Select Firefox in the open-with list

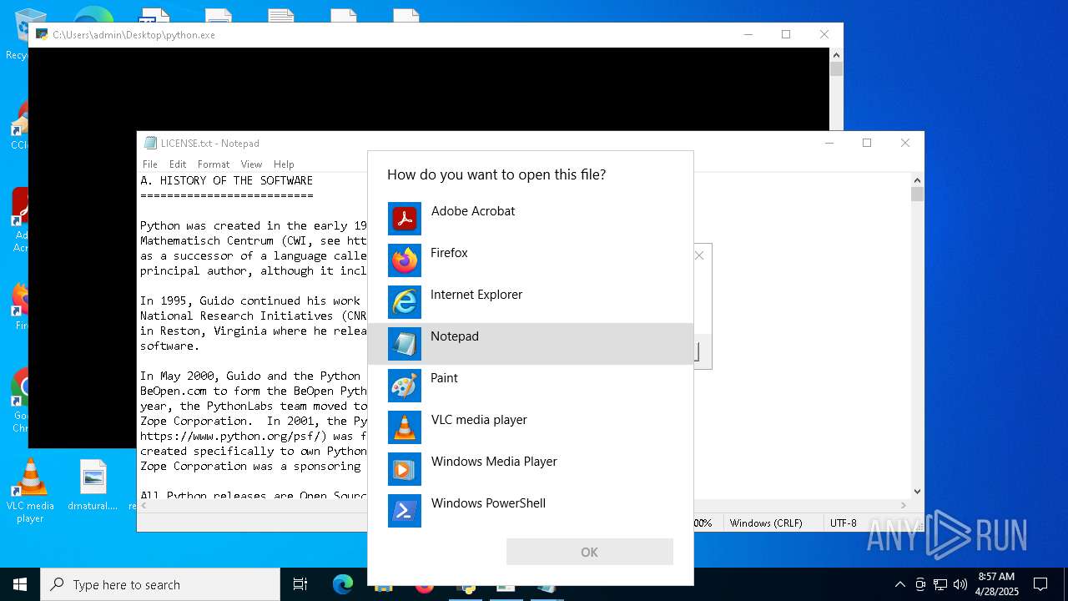(531, 260)
